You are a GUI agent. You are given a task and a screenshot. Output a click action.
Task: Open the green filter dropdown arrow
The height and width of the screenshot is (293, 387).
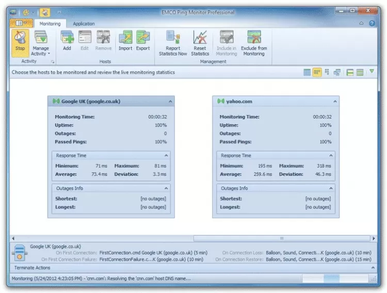pyautogui.click(x=372, y=72)
